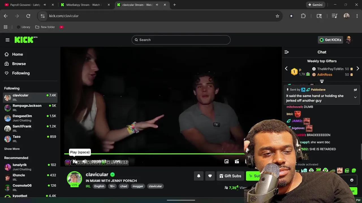Toggle notification bell for clavicular
This screenshot has width=362, height=203.
click(x=199, y=176)
